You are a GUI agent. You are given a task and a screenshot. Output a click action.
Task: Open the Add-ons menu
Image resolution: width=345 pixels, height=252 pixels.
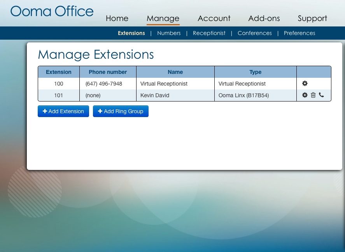tap(264, 18)
